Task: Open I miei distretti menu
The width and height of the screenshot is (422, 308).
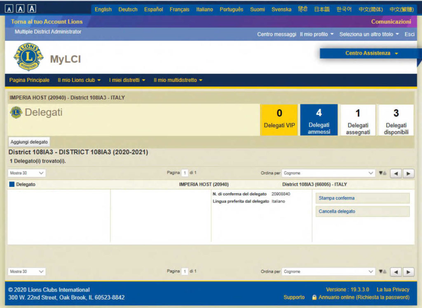Action: click(127, 80)
